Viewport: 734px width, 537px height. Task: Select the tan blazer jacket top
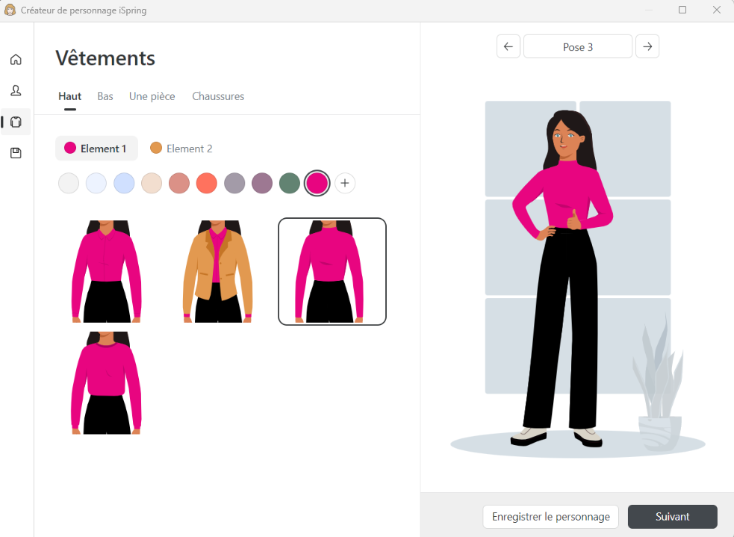(x=218, y=272)
